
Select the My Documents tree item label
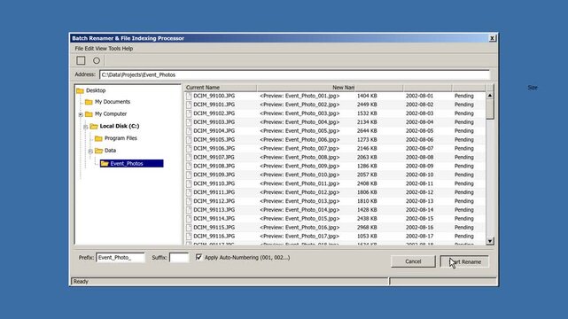click(x=113, y=102)
